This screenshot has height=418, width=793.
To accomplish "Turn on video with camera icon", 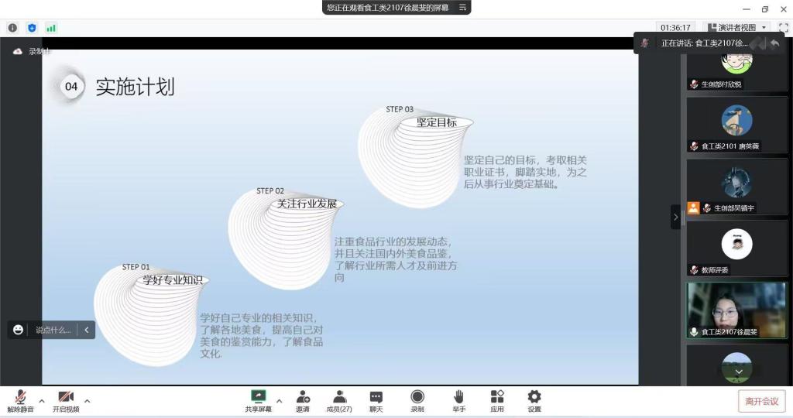I will (x=66, y=397).
